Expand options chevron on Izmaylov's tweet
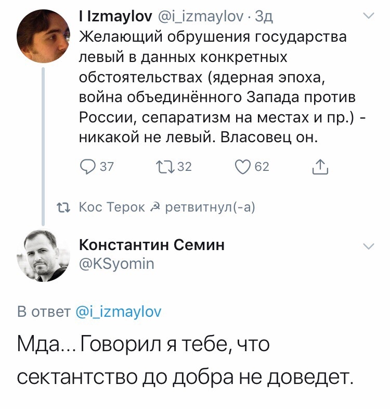This screenshot has height=409, width=390. click(369, 16)
